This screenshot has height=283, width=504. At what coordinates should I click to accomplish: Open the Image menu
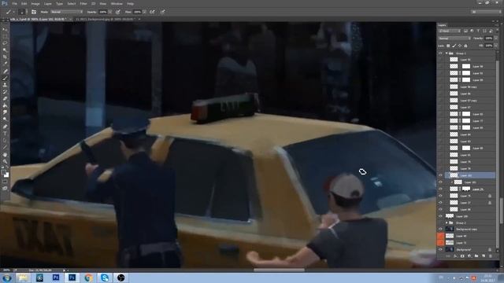pos(35,3)
